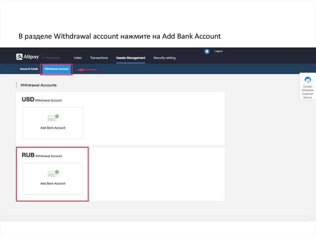Go to the Index menu
Viewport: 316px width, 236px height.
point(78,58)
